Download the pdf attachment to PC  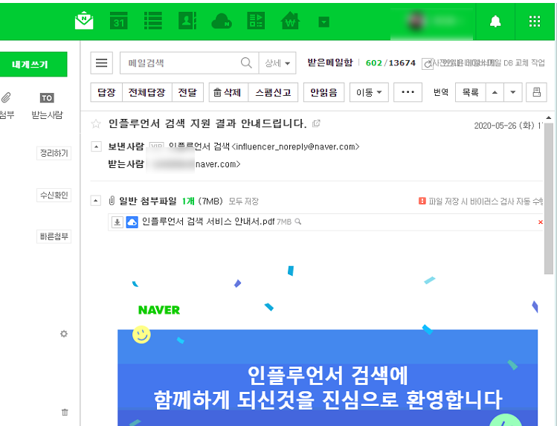[x=117, y=222]
